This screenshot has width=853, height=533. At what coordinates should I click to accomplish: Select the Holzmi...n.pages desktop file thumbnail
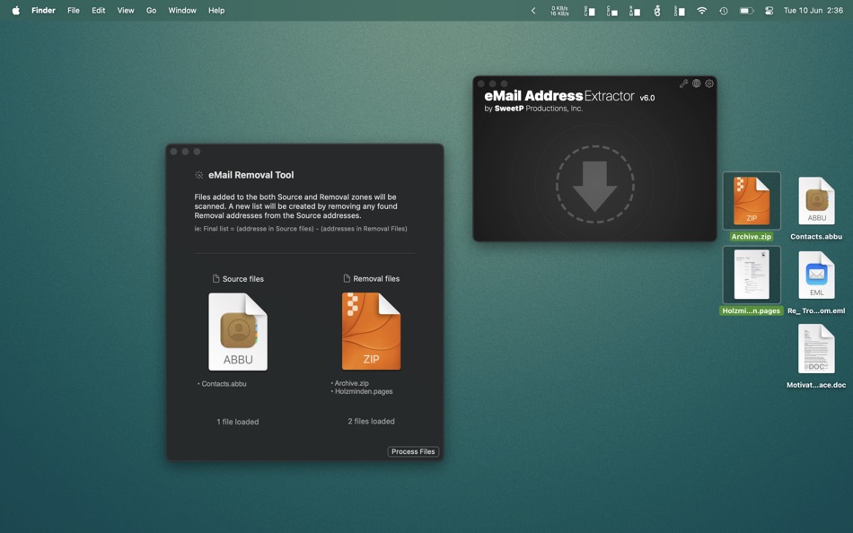(752, 275)
